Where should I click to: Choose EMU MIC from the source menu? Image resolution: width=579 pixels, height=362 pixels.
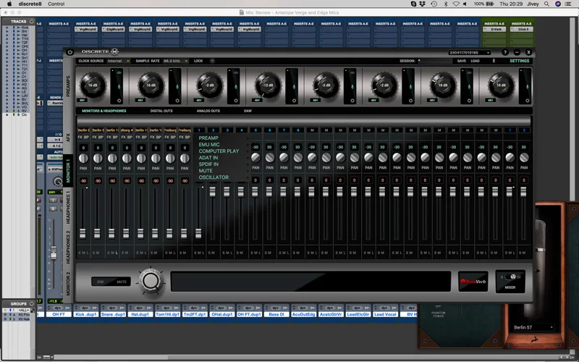tap(209, 145)
